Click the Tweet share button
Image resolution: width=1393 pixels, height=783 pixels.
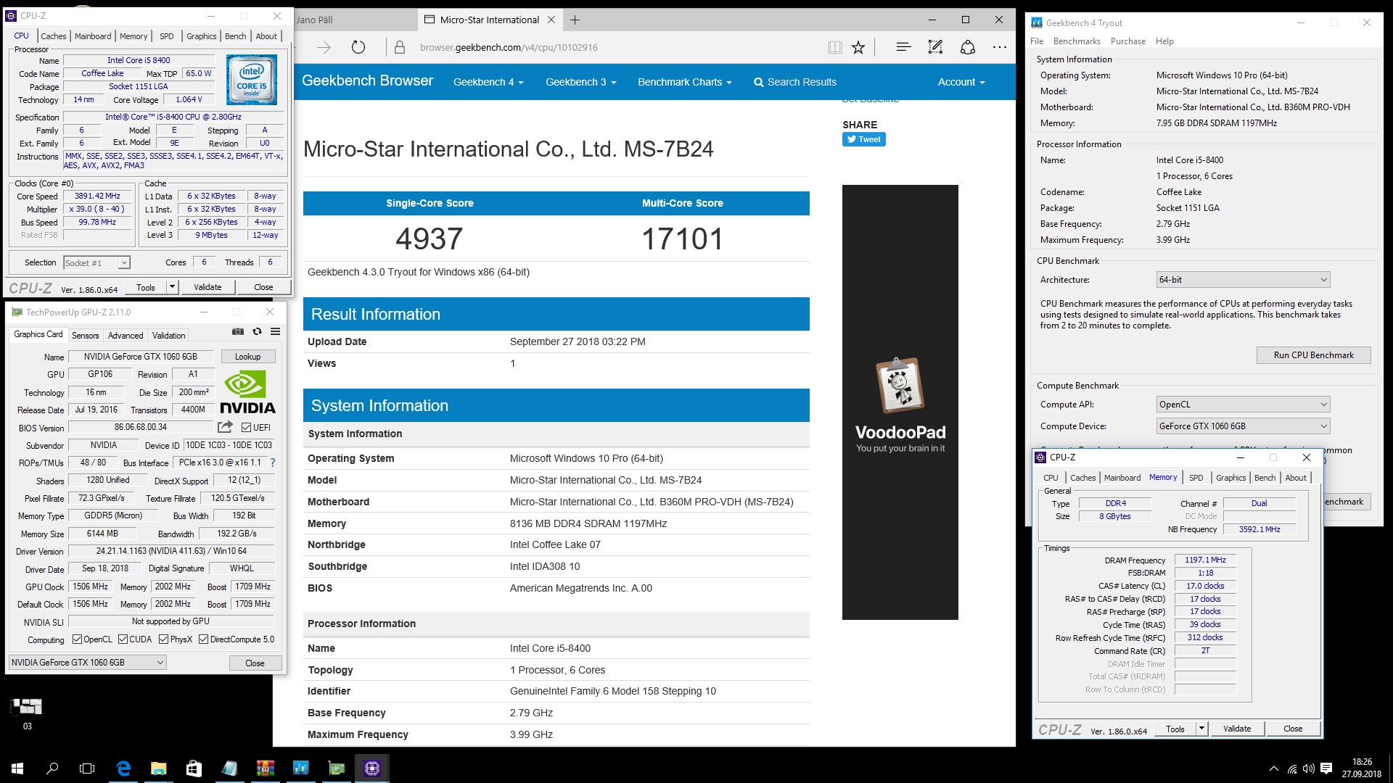click(863, 139)
